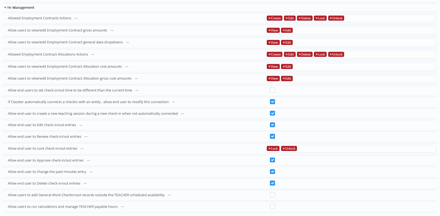Click the ellipsis next to Allowed Employment Contracts Actions
The width and height of the screenshot is (440, 216).
click(76, 18)
